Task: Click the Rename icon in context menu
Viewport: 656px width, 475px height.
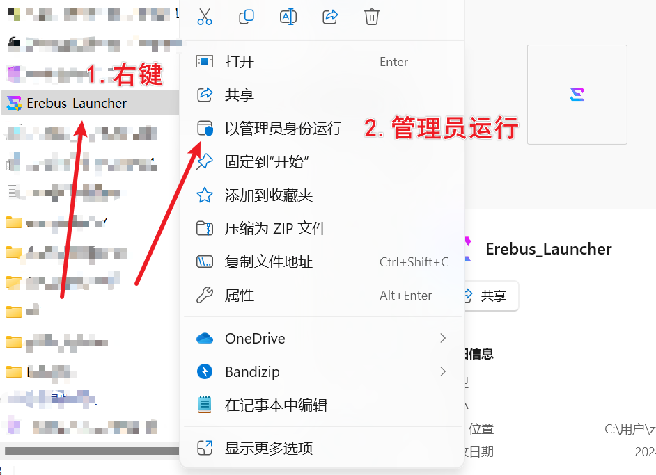Action: click(x=288, y=17)
